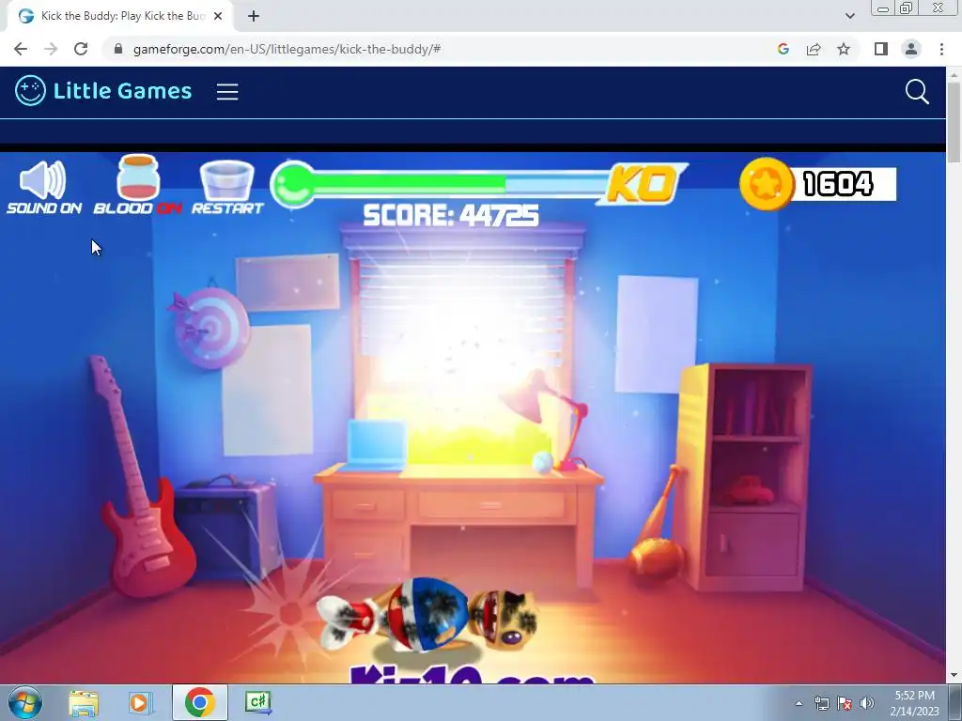
Task: Click the 1604 coin balance
Action: coord(839,184)
